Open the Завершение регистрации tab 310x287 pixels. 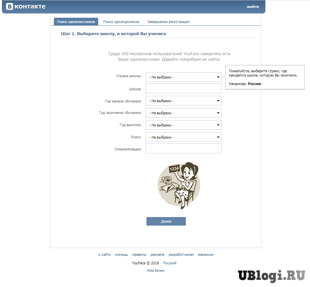tap(168, 22)
